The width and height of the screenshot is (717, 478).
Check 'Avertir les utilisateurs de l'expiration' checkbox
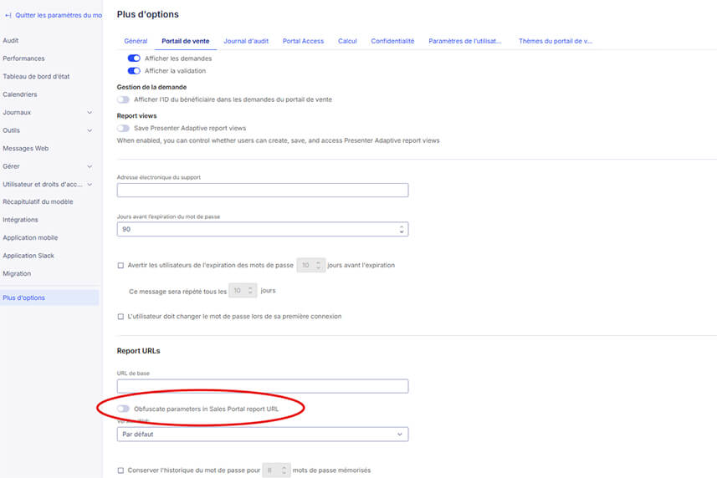pyautogui.click(x=121, y=265)
